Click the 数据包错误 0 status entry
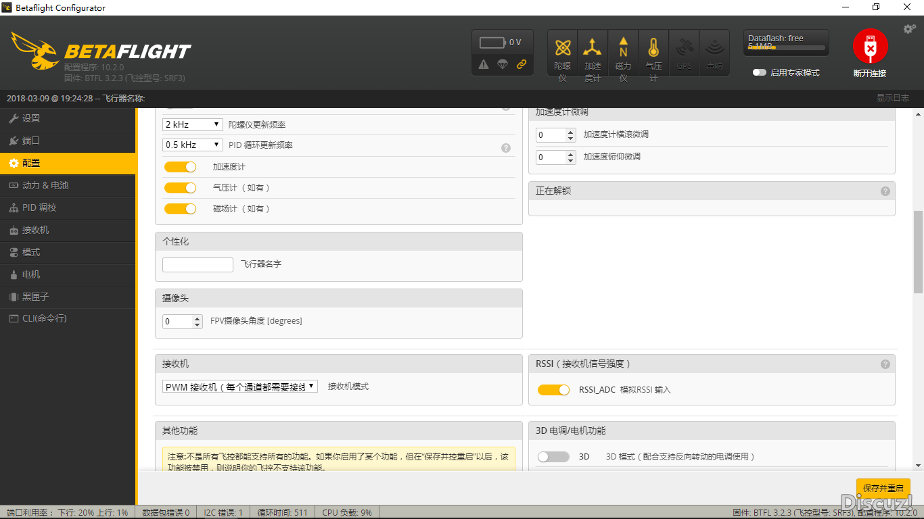The height and width of the screenshot is (519, 924). 166,513
